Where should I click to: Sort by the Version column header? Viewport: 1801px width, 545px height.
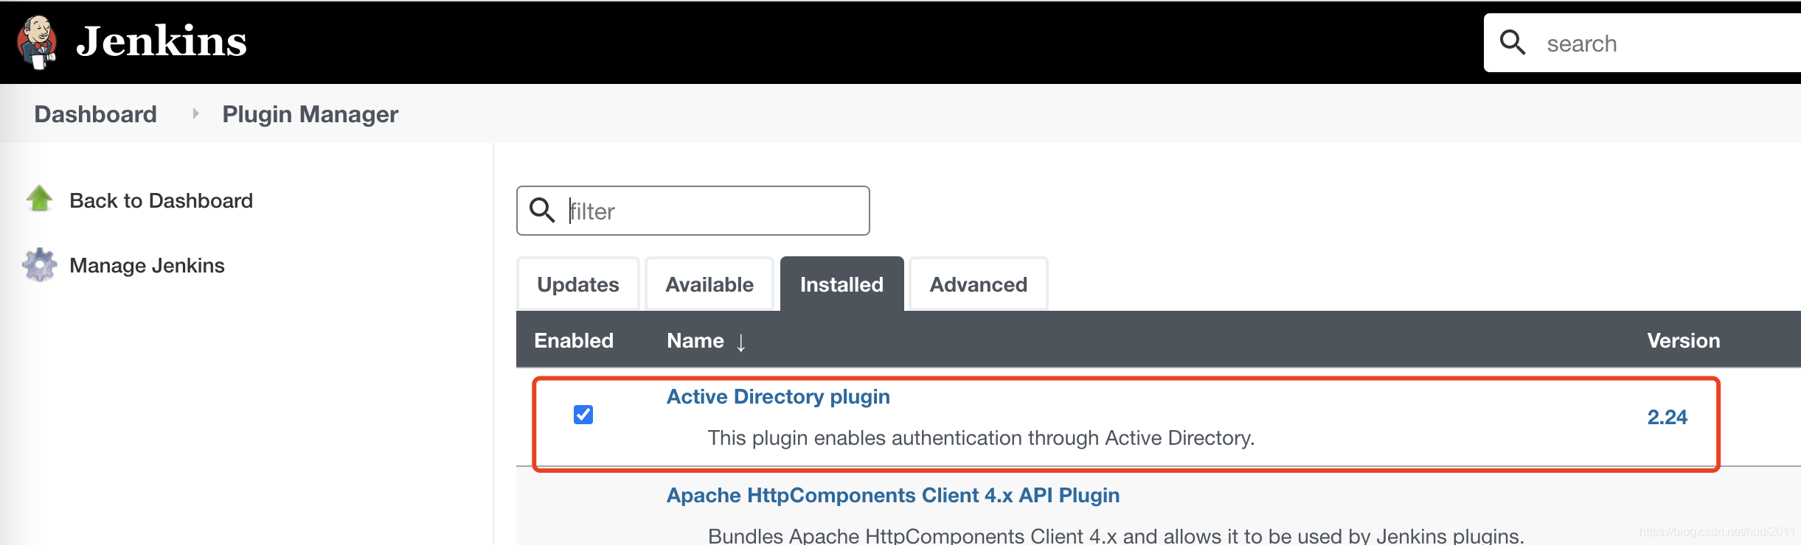pyautogui.click(x=1684, y=340)
